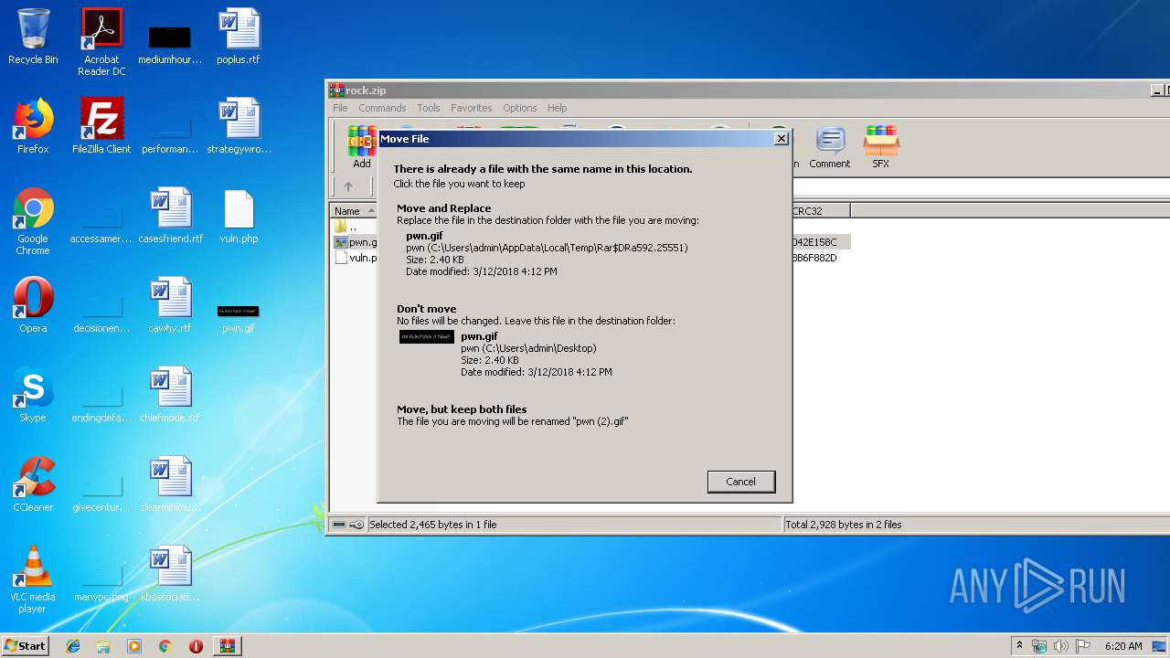Viewport: 1170px width, 658px height.
Task: Open the Comment tool in WinRAR
Action: click(829, 148)
